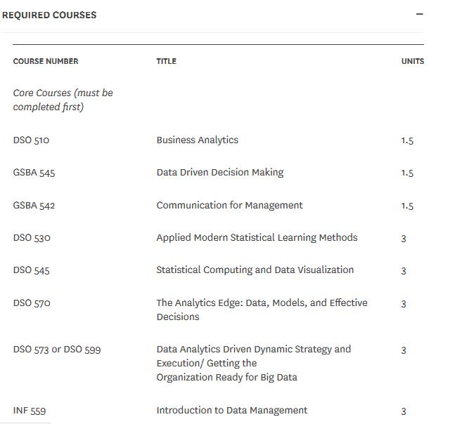Click the Required Courses heading
The width and height of the screenshot is (455, 424).
pos(49,15)
